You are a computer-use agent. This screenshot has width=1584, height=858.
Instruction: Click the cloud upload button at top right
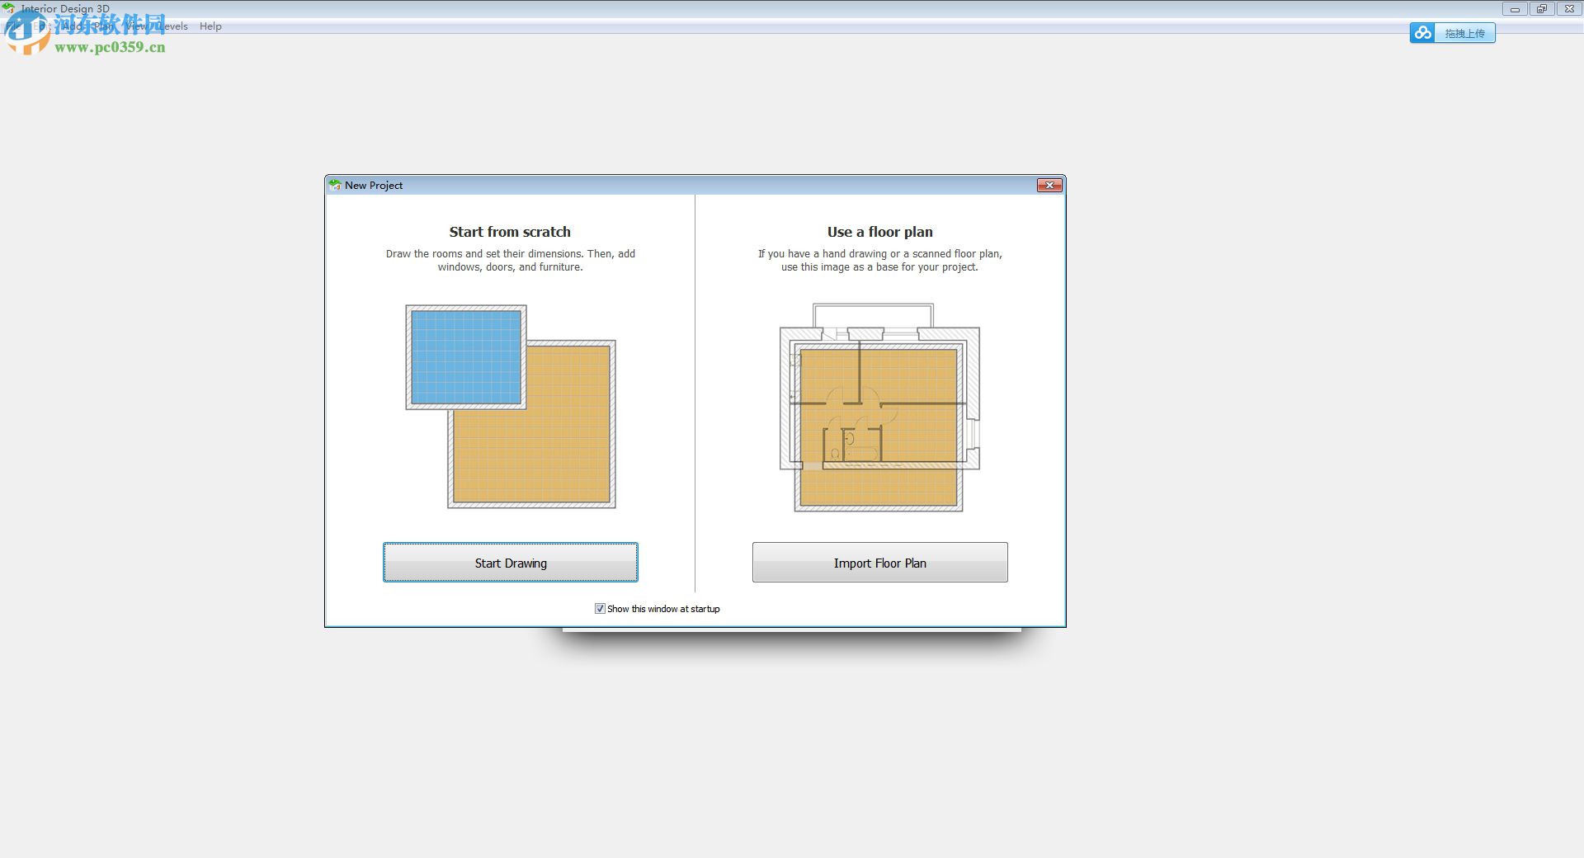(x=1452, y=33)
